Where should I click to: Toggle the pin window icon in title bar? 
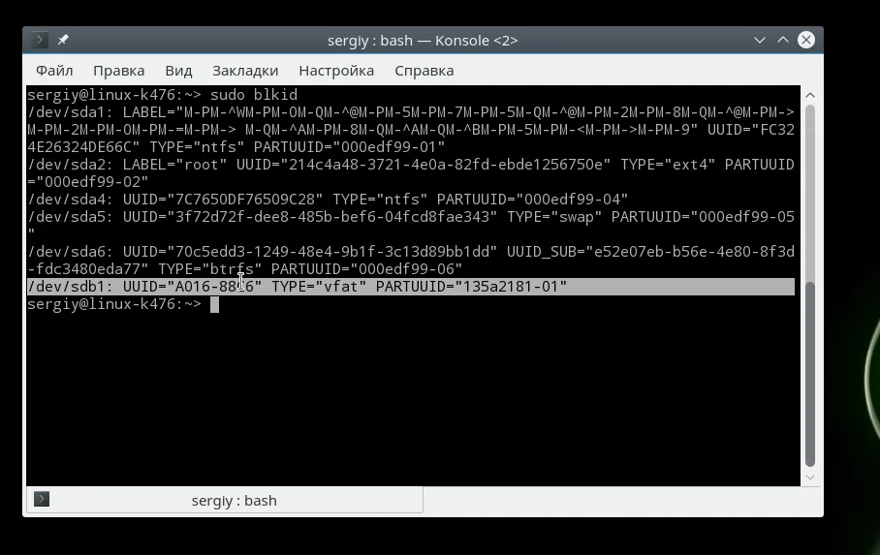63,40
